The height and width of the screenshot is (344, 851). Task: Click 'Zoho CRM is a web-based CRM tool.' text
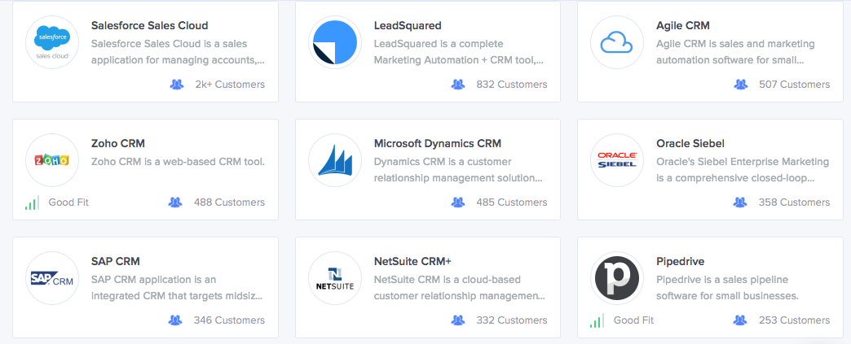click(178, 162)
